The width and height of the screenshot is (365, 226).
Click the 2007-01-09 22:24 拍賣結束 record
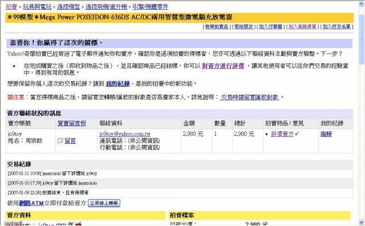(48, 193)
